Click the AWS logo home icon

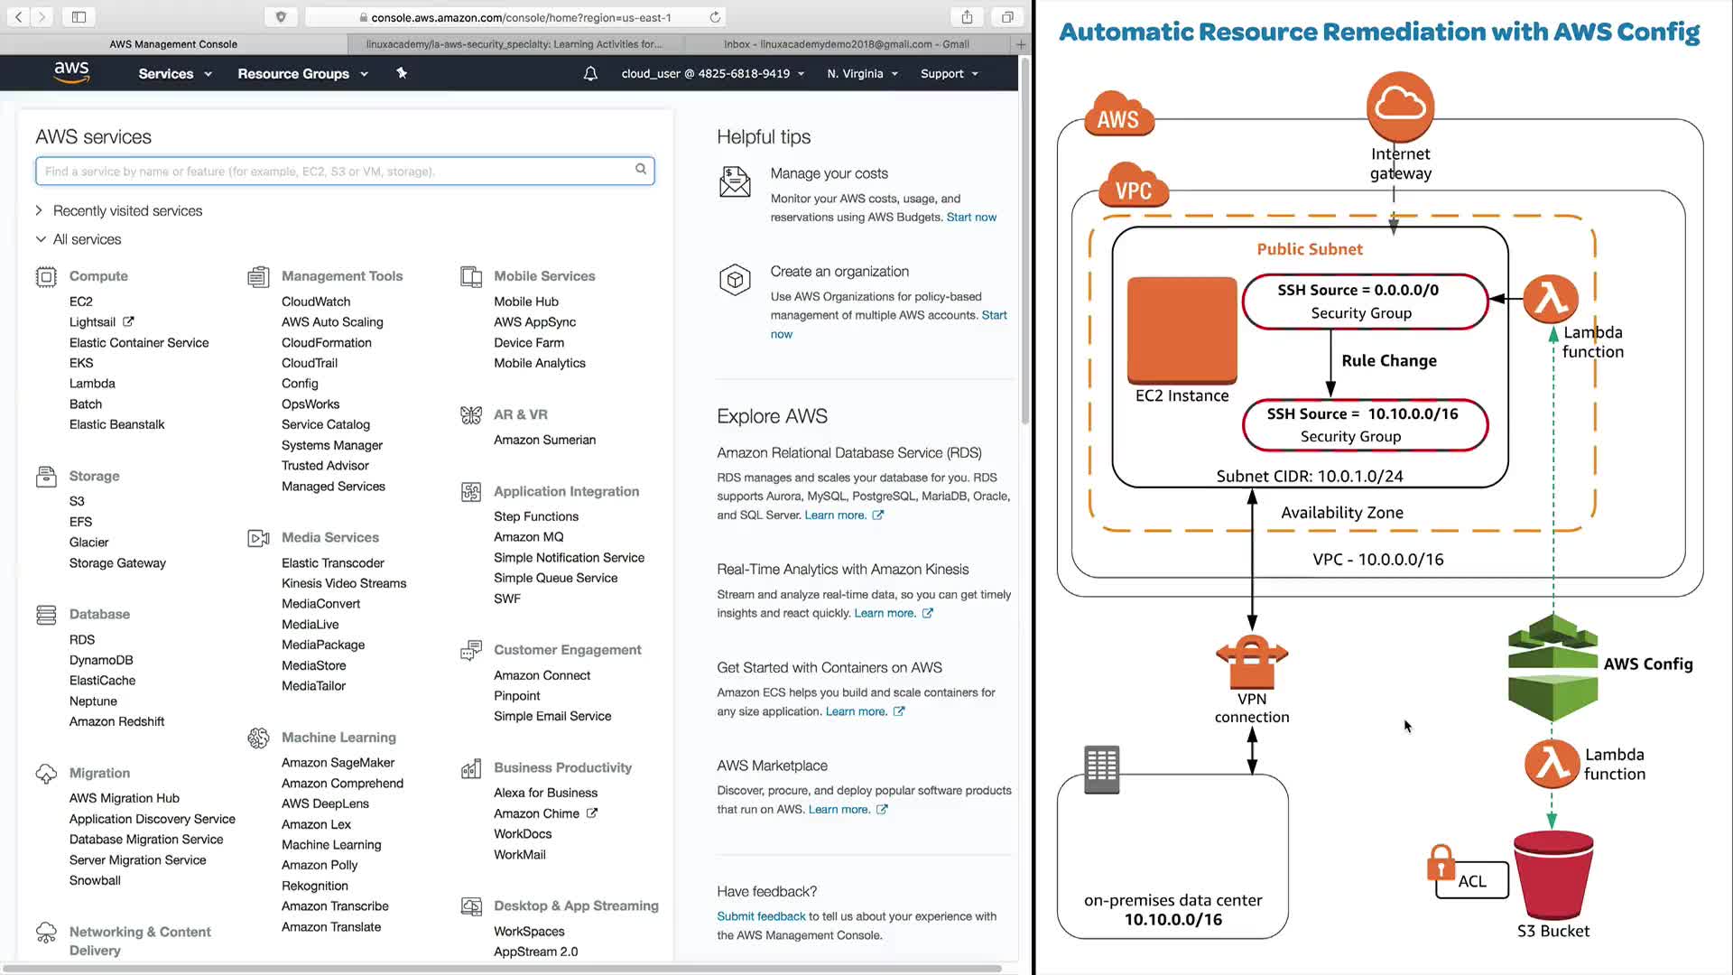pyautogui.click(x=71, y=72)
